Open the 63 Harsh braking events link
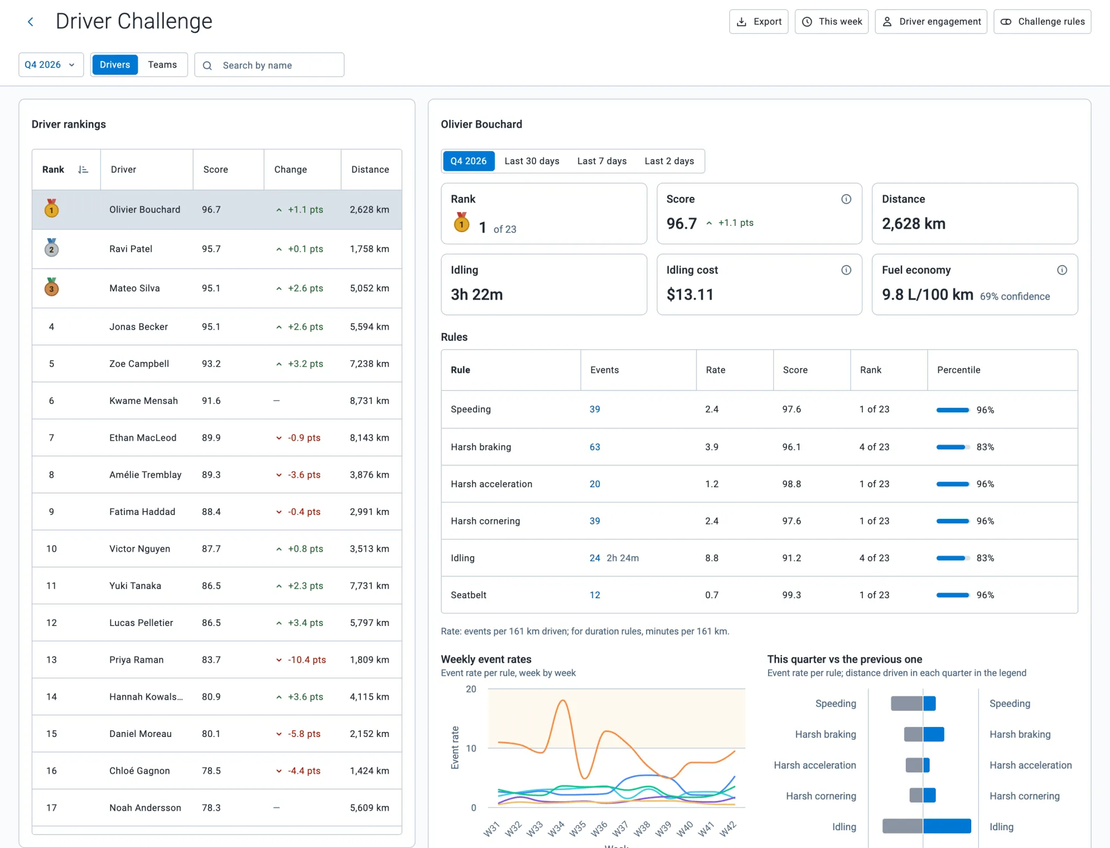This screenshot has width=1110, height=848. click(x=594, y=447)
